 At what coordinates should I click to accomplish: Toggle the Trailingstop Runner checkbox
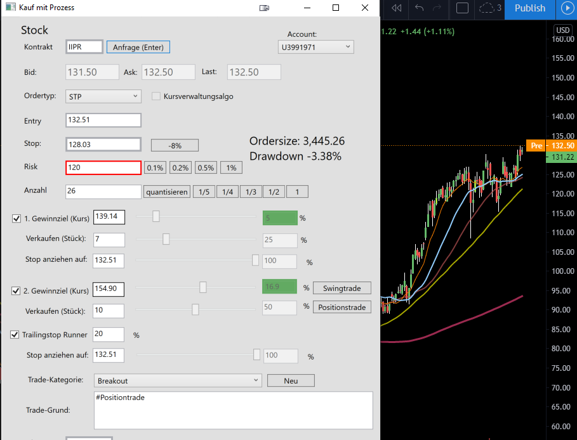[x=15, y=335]
